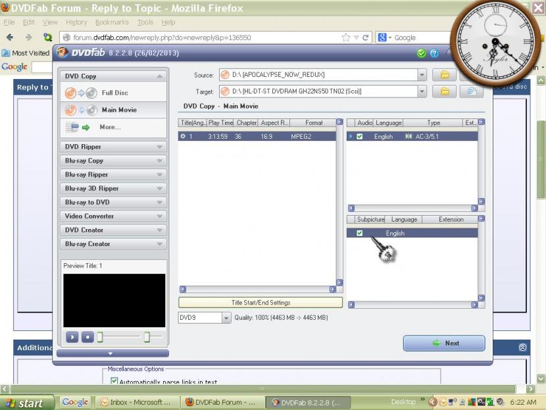Open DVDFab help question mark icon
Screen dimensions: 546x410
434,53
